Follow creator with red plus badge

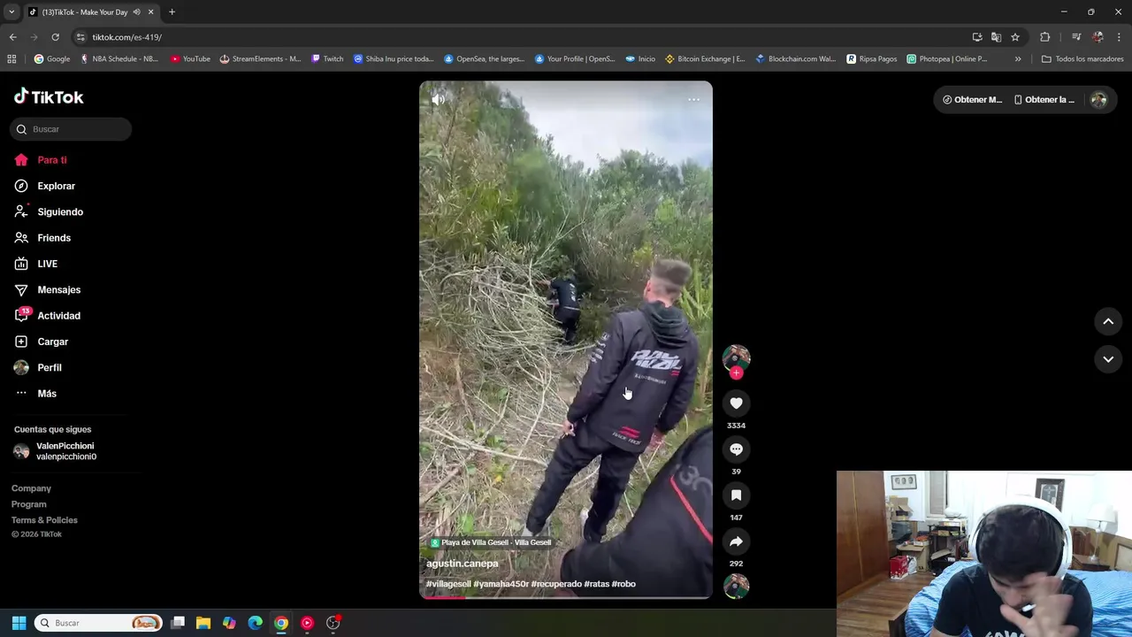pyautogui.click(x=736, y=372)
